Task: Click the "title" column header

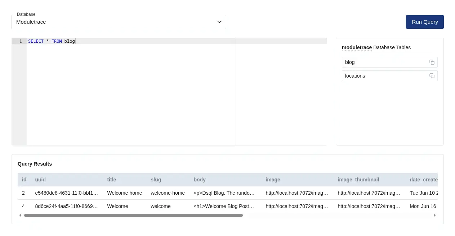Action: [x=111, y=180]
